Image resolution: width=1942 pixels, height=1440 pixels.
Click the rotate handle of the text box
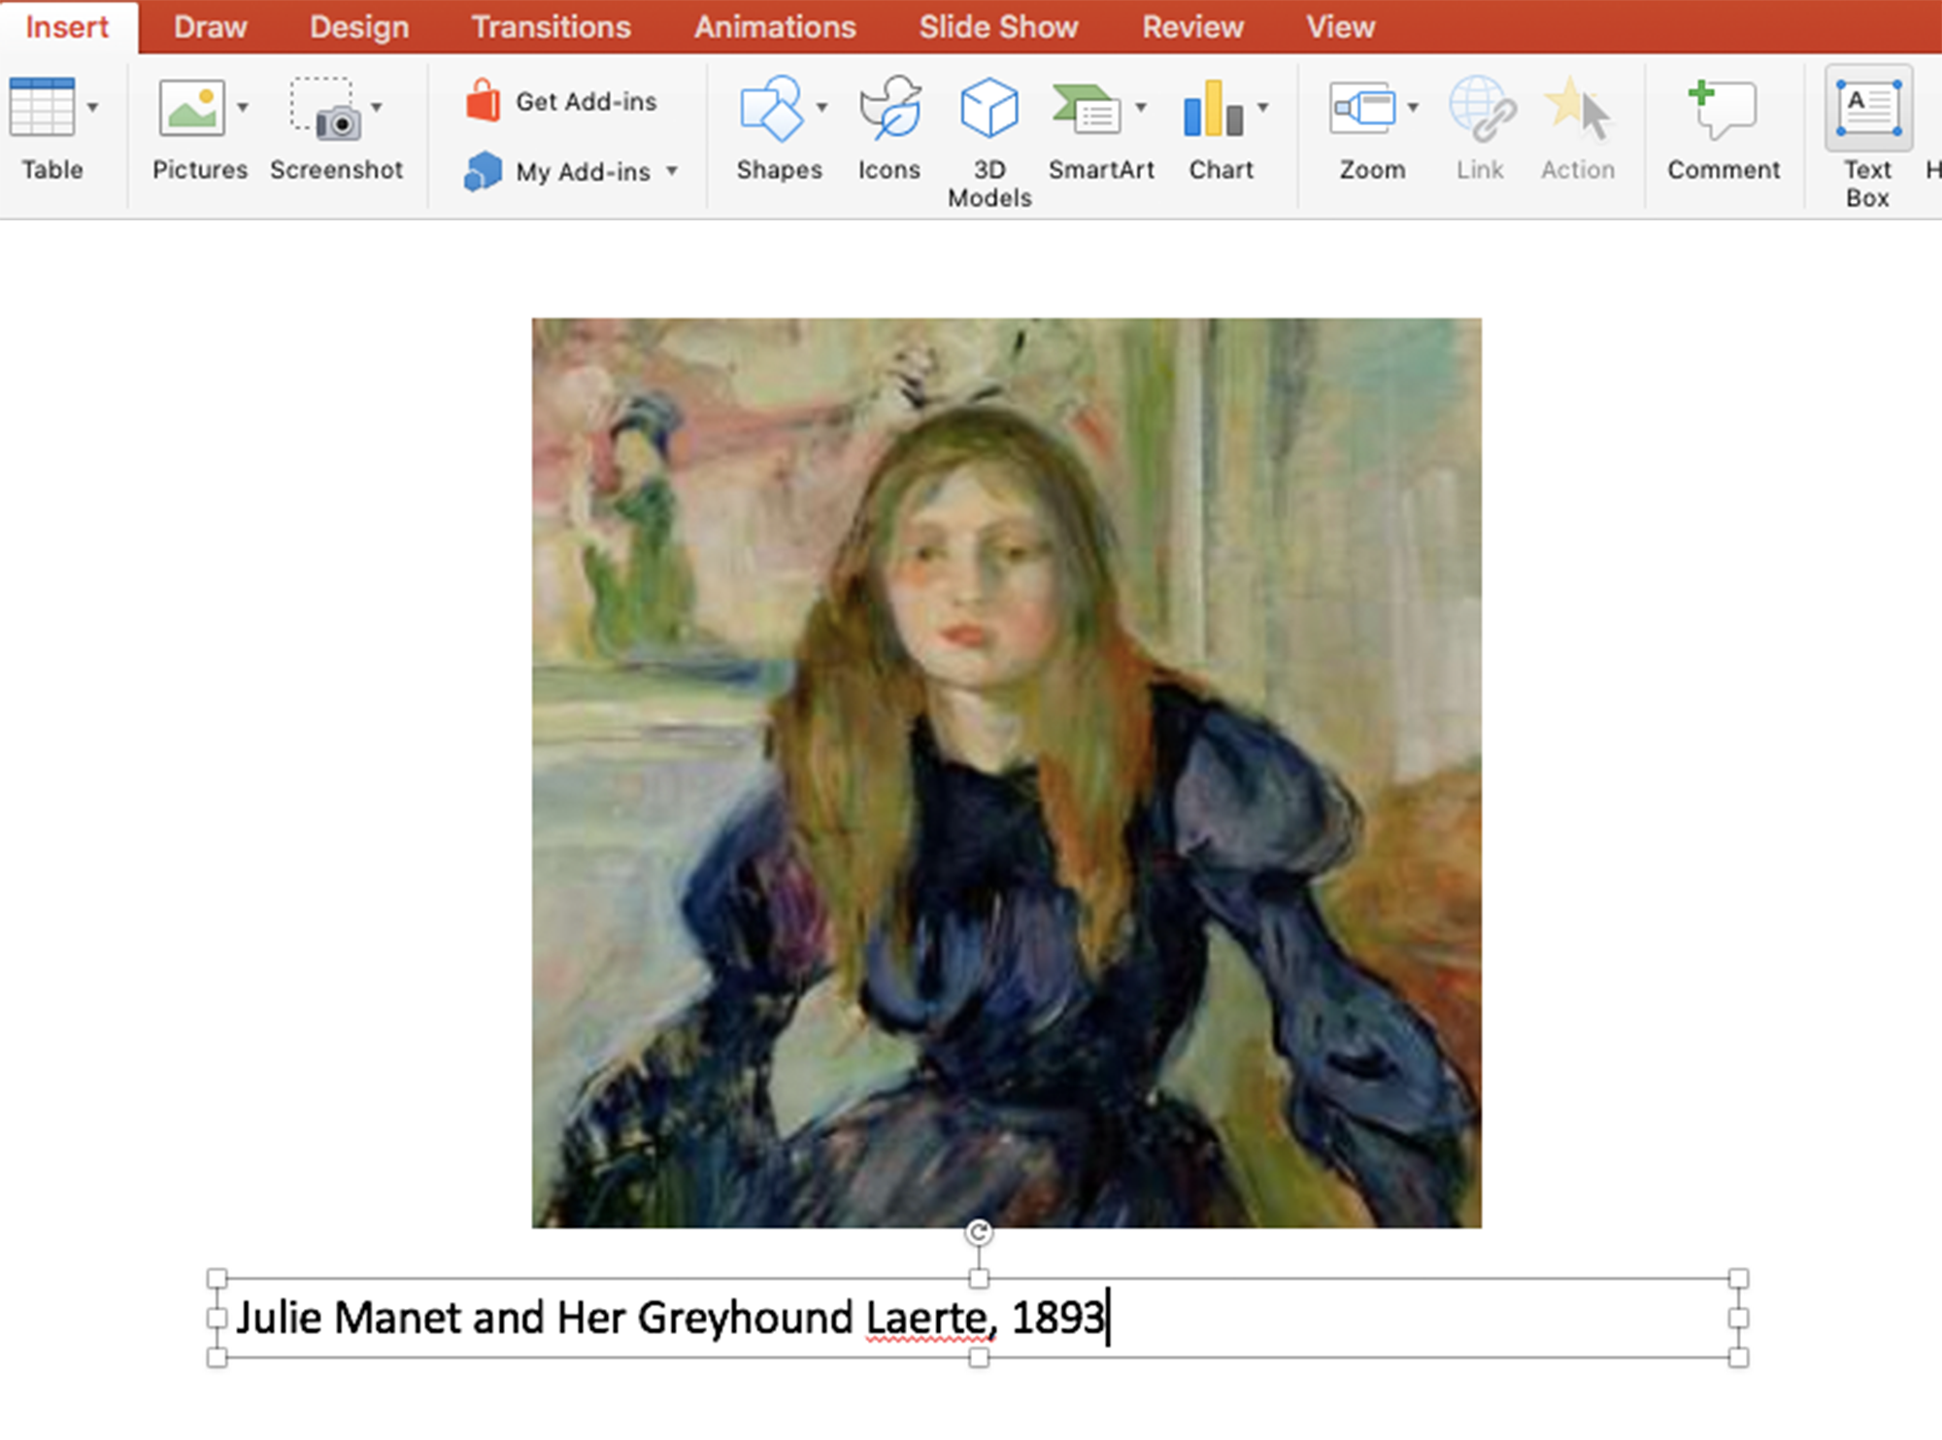pos(979,1232)
